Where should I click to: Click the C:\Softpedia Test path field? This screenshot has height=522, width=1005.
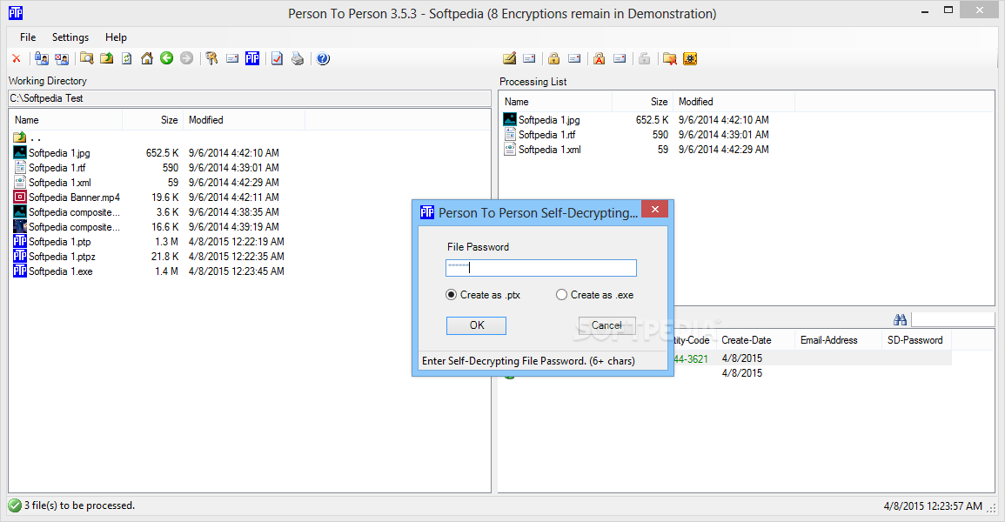[x=250, y=98]
